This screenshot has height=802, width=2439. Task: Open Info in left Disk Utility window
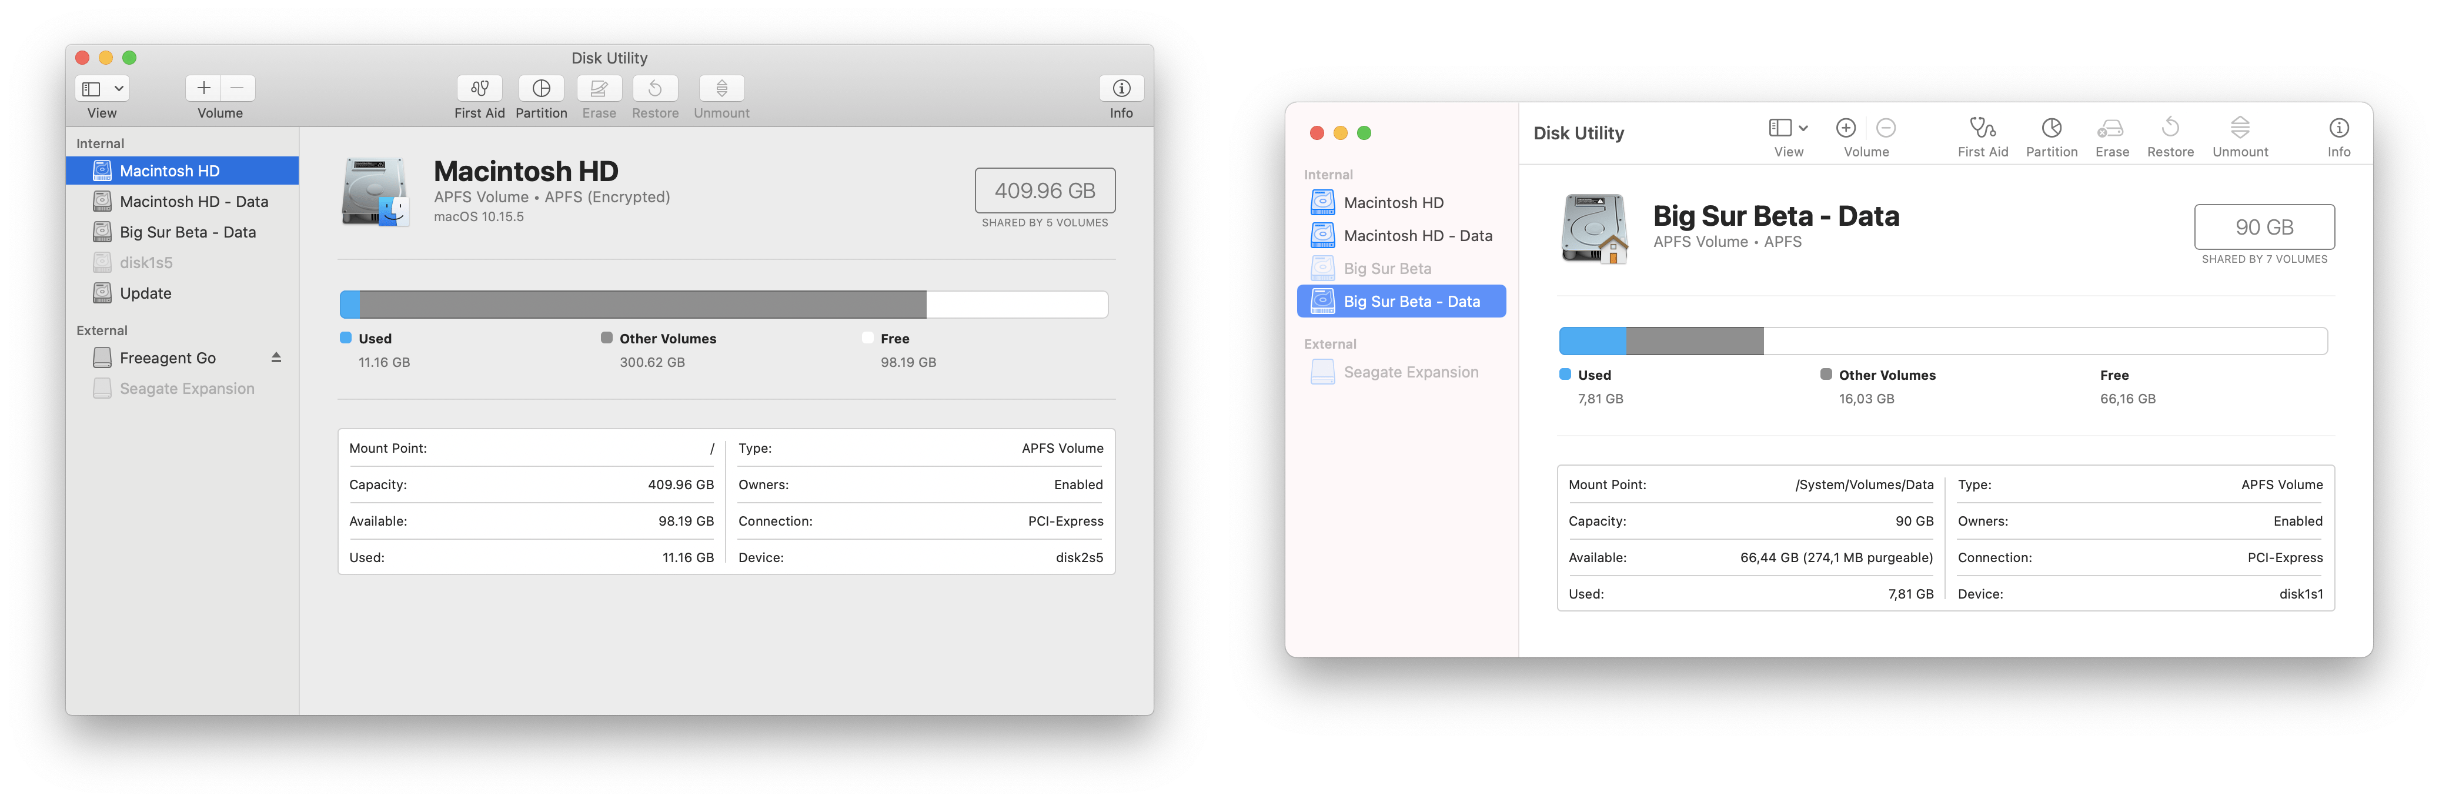pyautogui.click(x=1121, y=88)
